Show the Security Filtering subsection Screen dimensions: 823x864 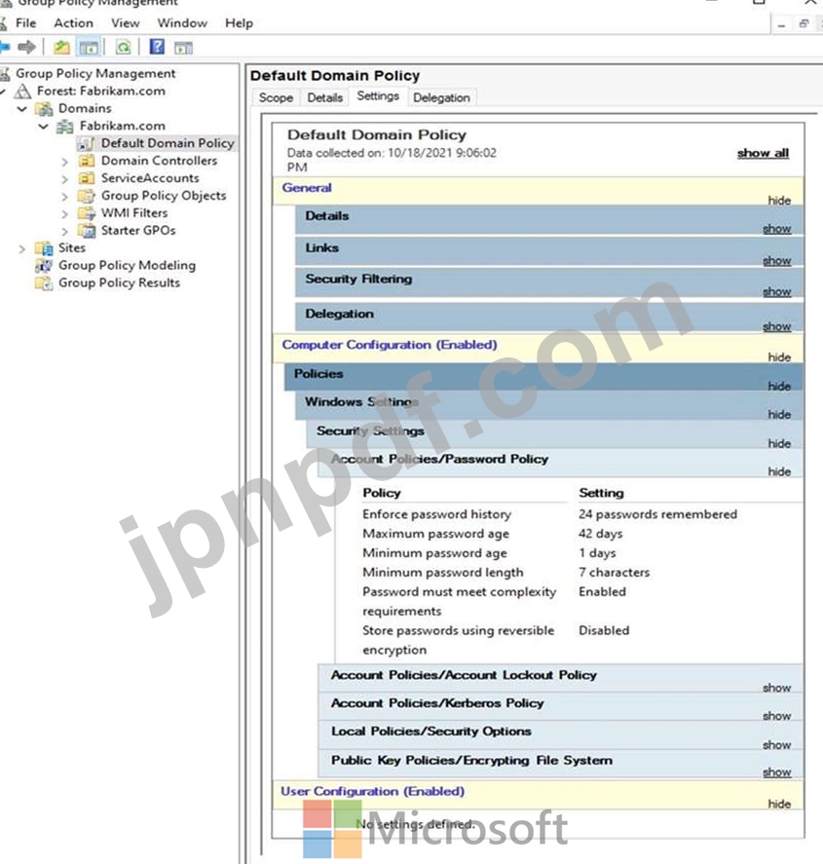[776, 291]
